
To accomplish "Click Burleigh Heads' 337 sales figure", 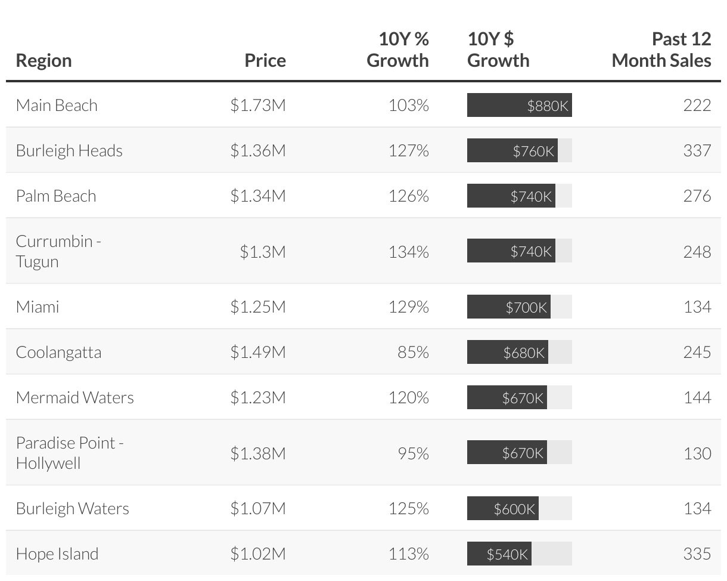I will 697,151.
